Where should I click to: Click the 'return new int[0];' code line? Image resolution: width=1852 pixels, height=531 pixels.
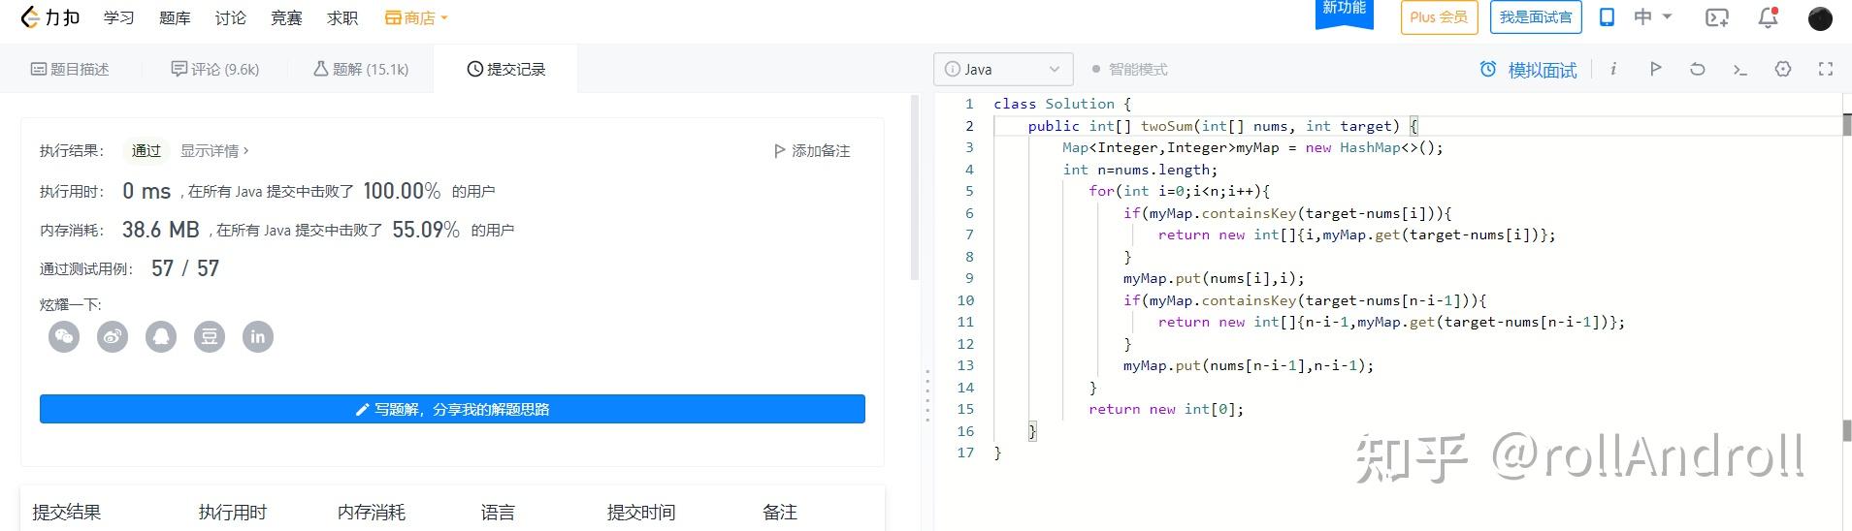(1166, 409)
